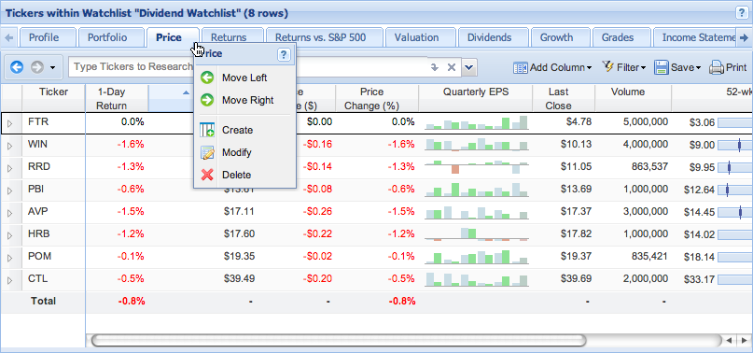This screenshot has width=753, height=353.
Task: Click the blue back navigation arrow
Action: 17,67
